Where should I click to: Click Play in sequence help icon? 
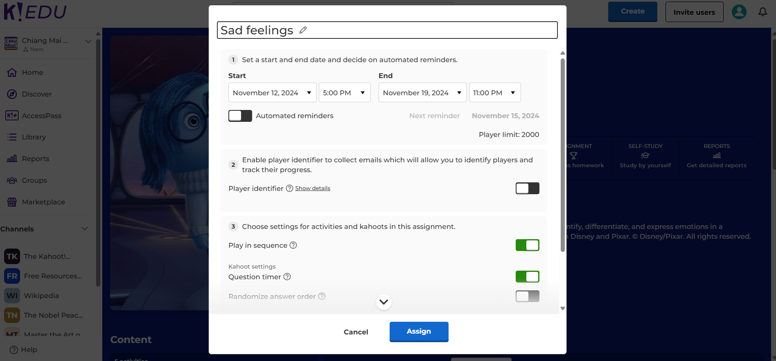click(293, 245)
